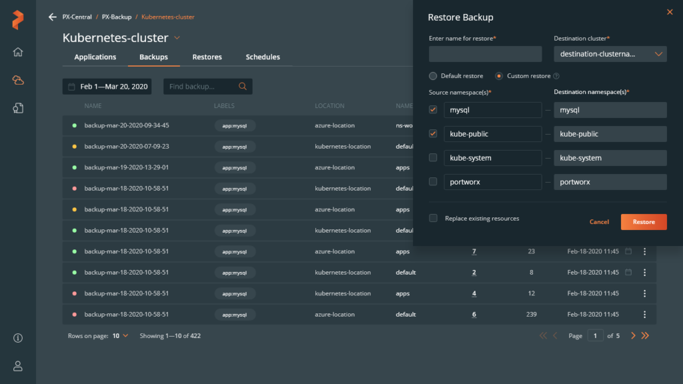The width and height of the screenshot is (683, 384).
Task: Open the Destination cluster dropdown
Action: click(x=610, y=54)
